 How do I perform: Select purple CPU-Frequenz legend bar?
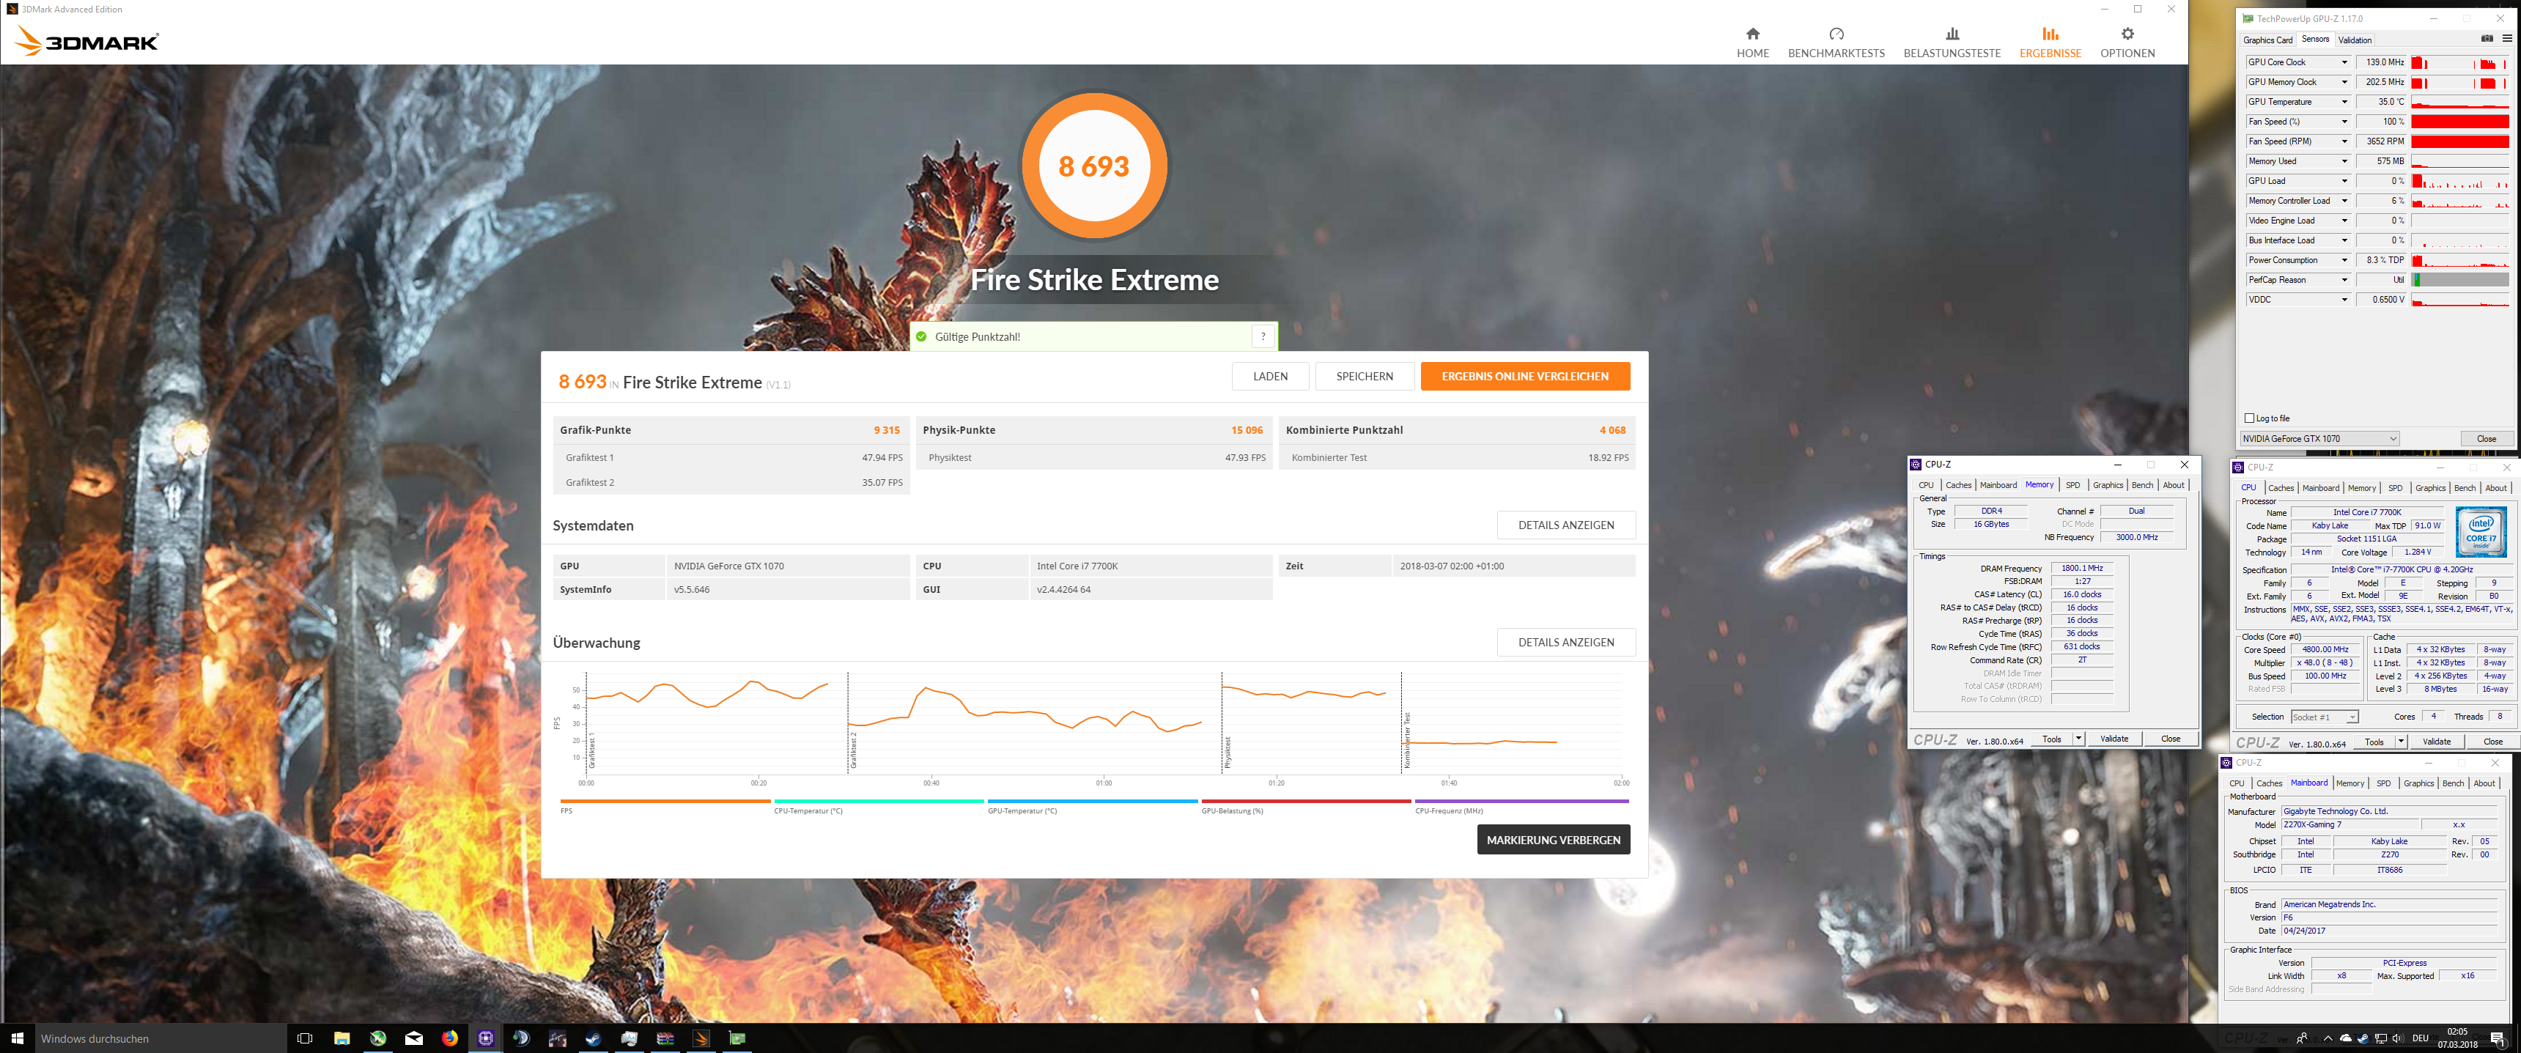1522,802
